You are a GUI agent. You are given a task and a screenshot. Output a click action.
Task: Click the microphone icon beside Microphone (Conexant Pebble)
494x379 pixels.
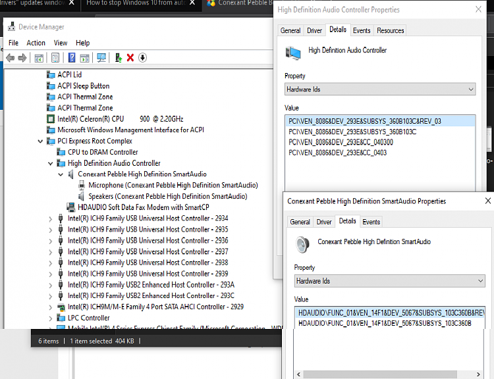click(82, 185)
